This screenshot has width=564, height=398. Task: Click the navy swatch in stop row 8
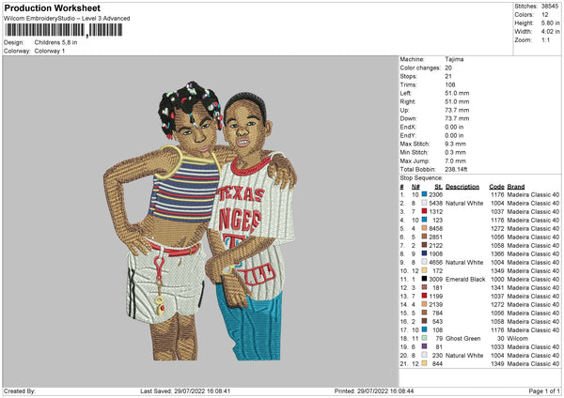pos(425,253)
